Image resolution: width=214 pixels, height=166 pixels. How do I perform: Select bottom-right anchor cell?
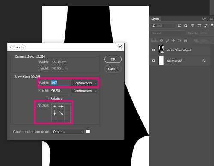pos(68,119)
